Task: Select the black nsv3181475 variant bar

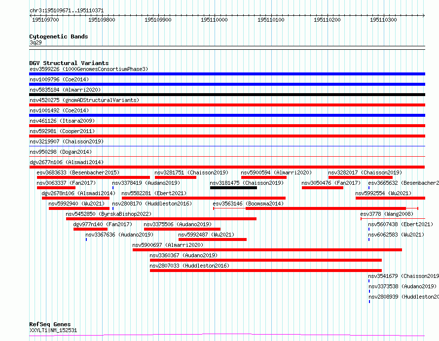Action: [x=233, y=188]
